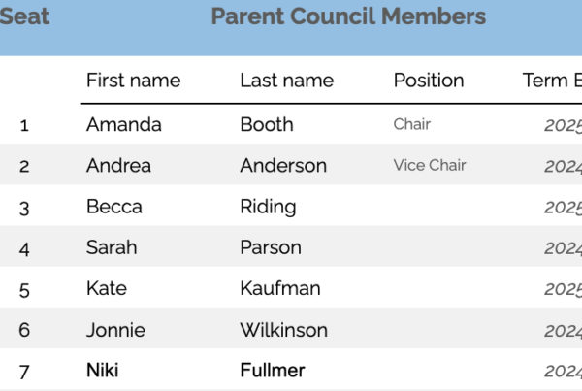Click the Term column header
This screenshot has width=582, height=391.
tap(552, 81)
